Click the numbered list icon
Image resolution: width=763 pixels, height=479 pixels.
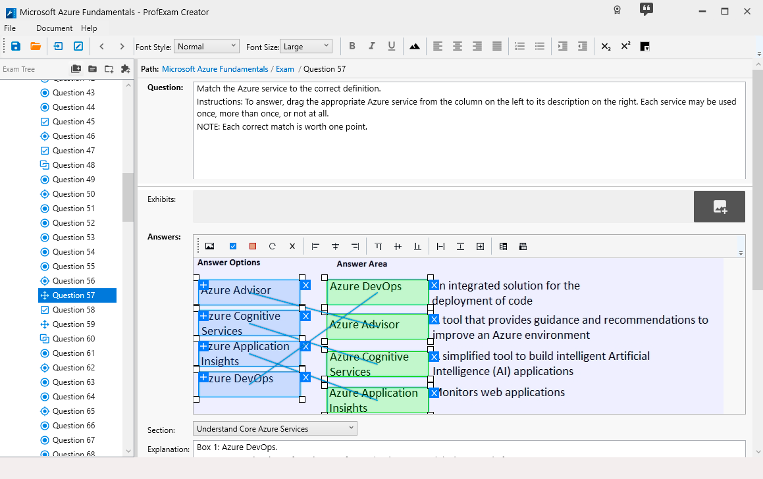tap(519, 46)
